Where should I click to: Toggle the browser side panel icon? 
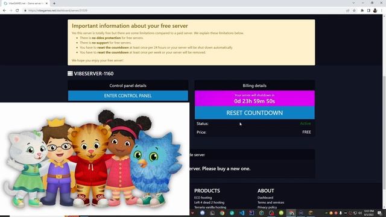[x=369, y=11]
